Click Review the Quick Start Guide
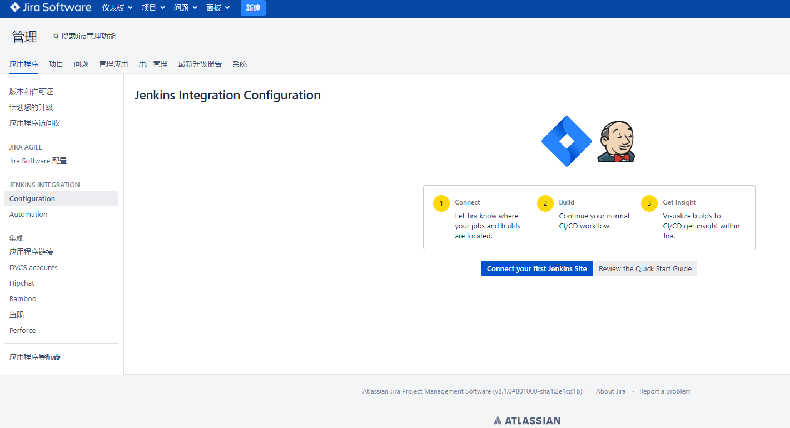The width and height of the screenshot is (790, 428). pyautogui.click(x=645, y=268)
